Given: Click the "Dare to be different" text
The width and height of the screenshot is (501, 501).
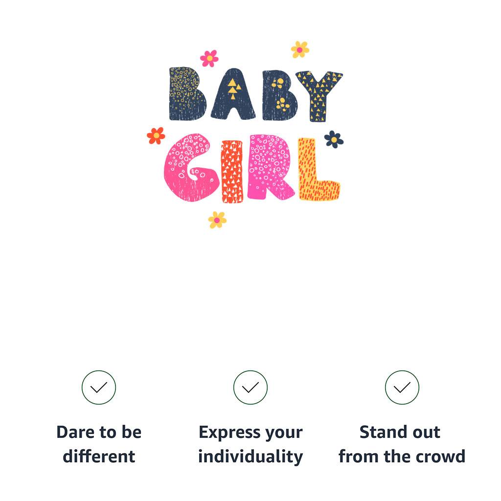Looking at the screenshot, I should click(99, 444).
